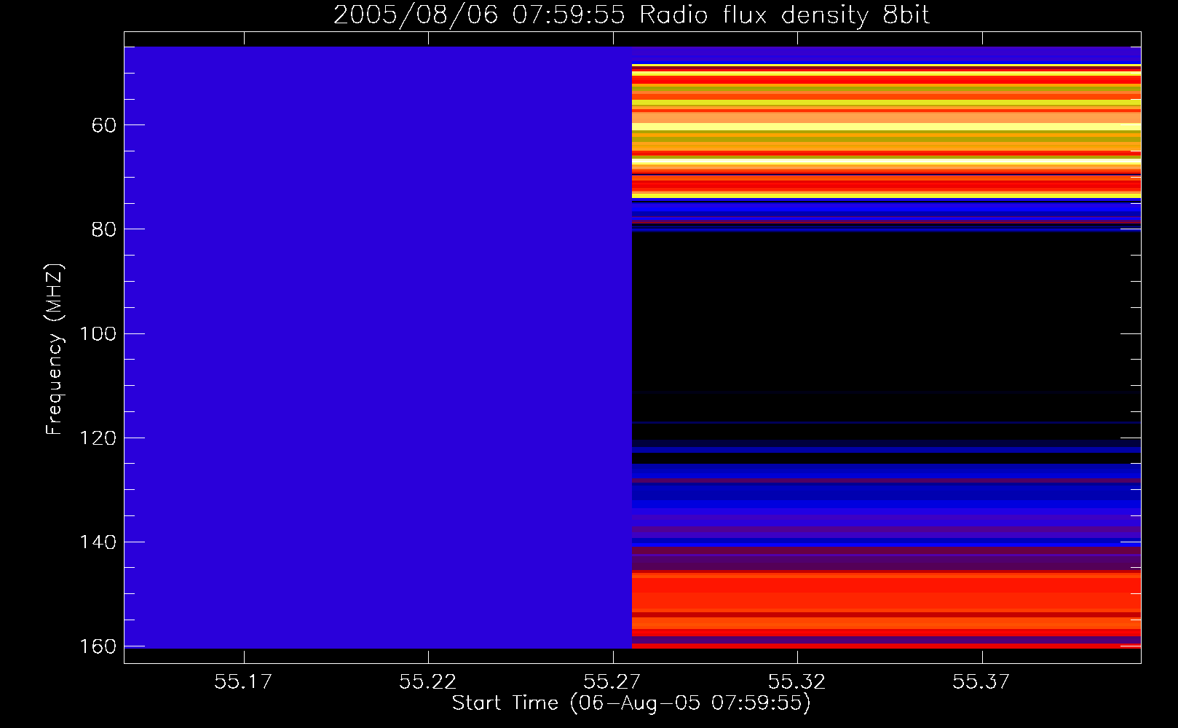
Task: Select the 100 frequency tick label
Action: click(x=98, y=333)
